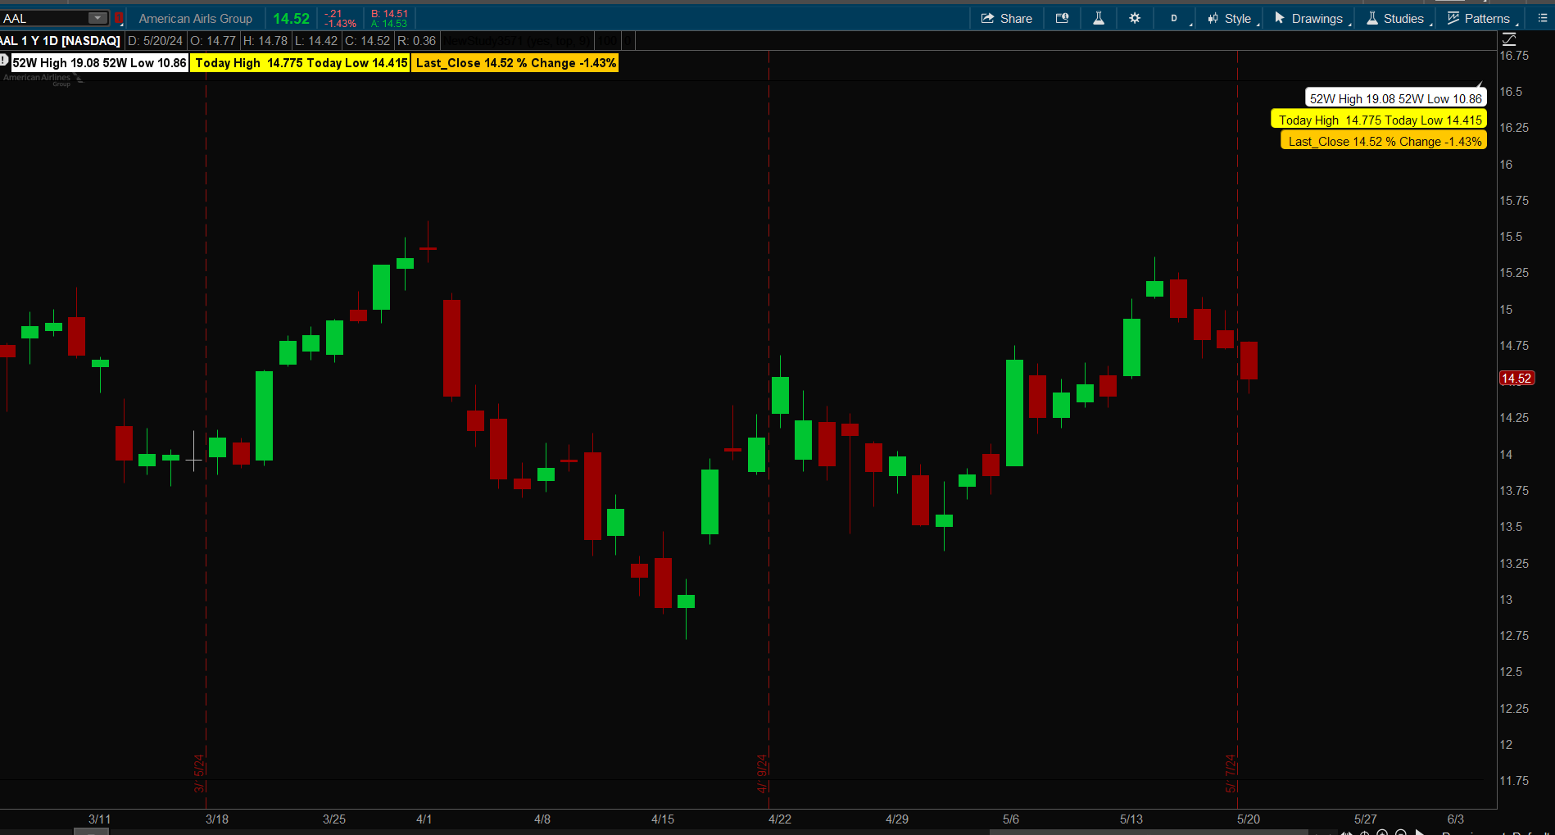
Task: Click the flask Edit Studies icon
Action: pyautogui.click(x=1099, y=18)
